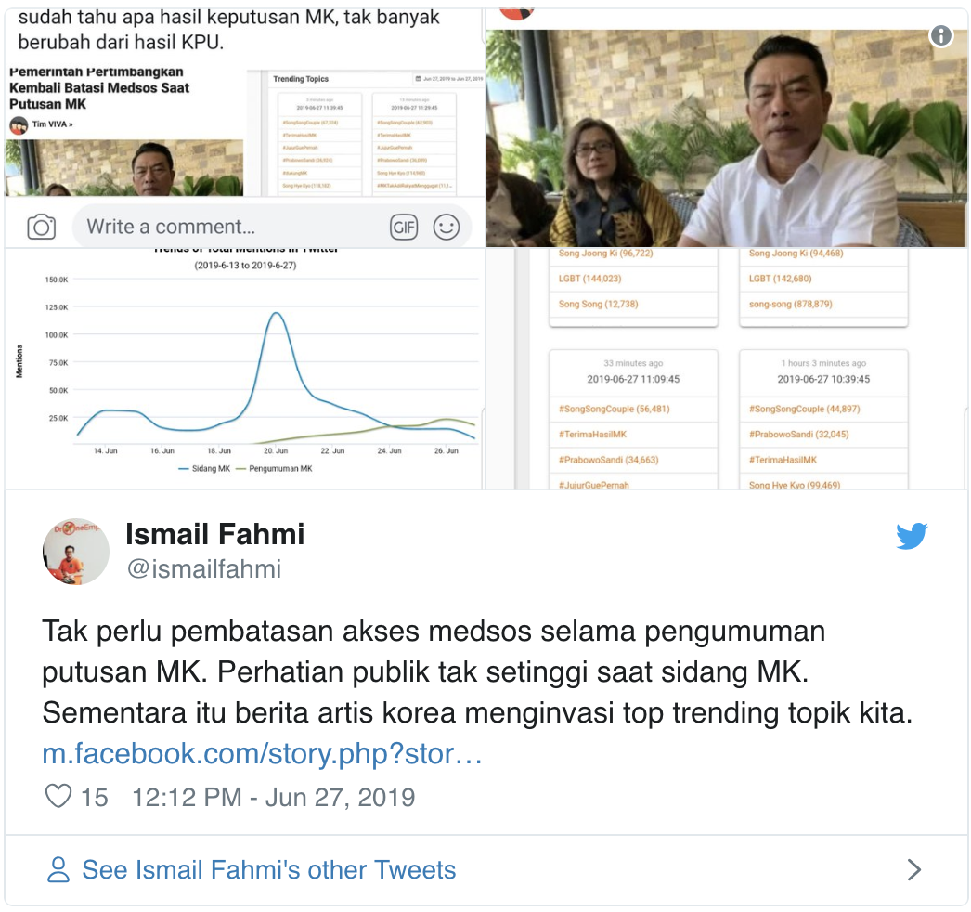Viewport: 971px width, 912px height.
Task: Open Ismail Fahmi's profile avatar
Action: (x=75, y=552)
